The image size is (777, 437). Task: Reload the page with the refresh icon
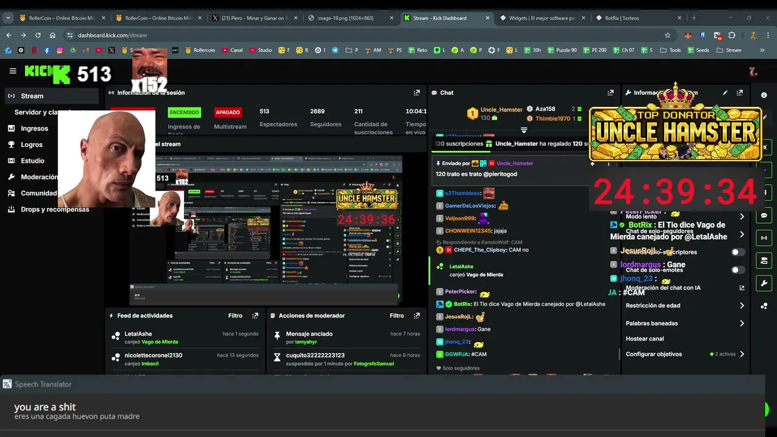click(x=38, y=35)
